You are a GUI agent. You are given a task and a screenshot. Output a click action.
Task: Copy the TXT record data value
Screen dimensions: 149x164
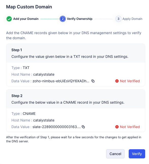click(x=93, y=81)
